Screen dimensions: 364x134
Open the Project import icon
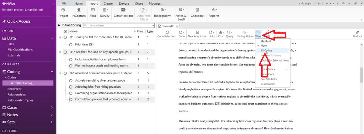[63, 10]
